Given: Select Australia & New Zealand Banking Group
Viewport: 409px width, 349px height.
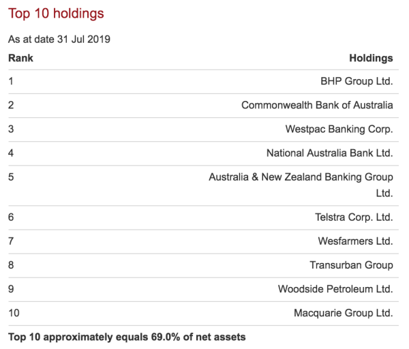Looking at the screenshot, I should pyautogui.click(x=301, y=177).
